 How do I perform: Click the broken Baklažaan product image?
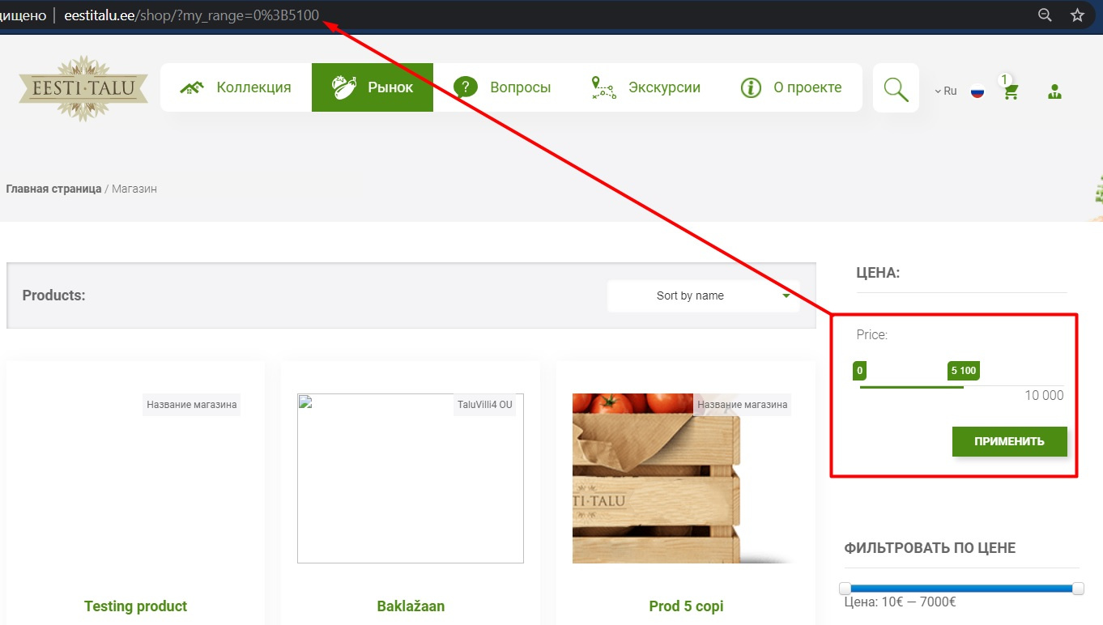(x=411, y=478)
